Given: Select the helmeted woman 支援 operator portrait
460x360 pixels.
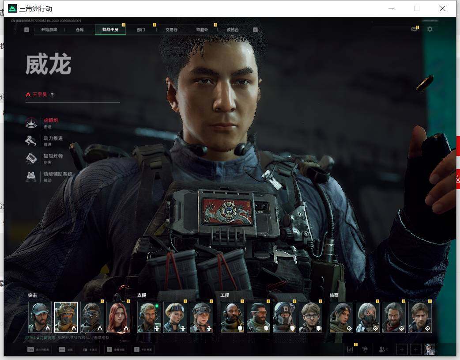Looking at the screenshot, I should 201,317.
